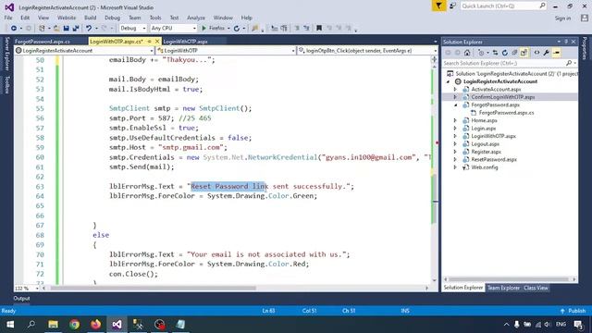Save the current file with the floppy icon

pos(66,29)
